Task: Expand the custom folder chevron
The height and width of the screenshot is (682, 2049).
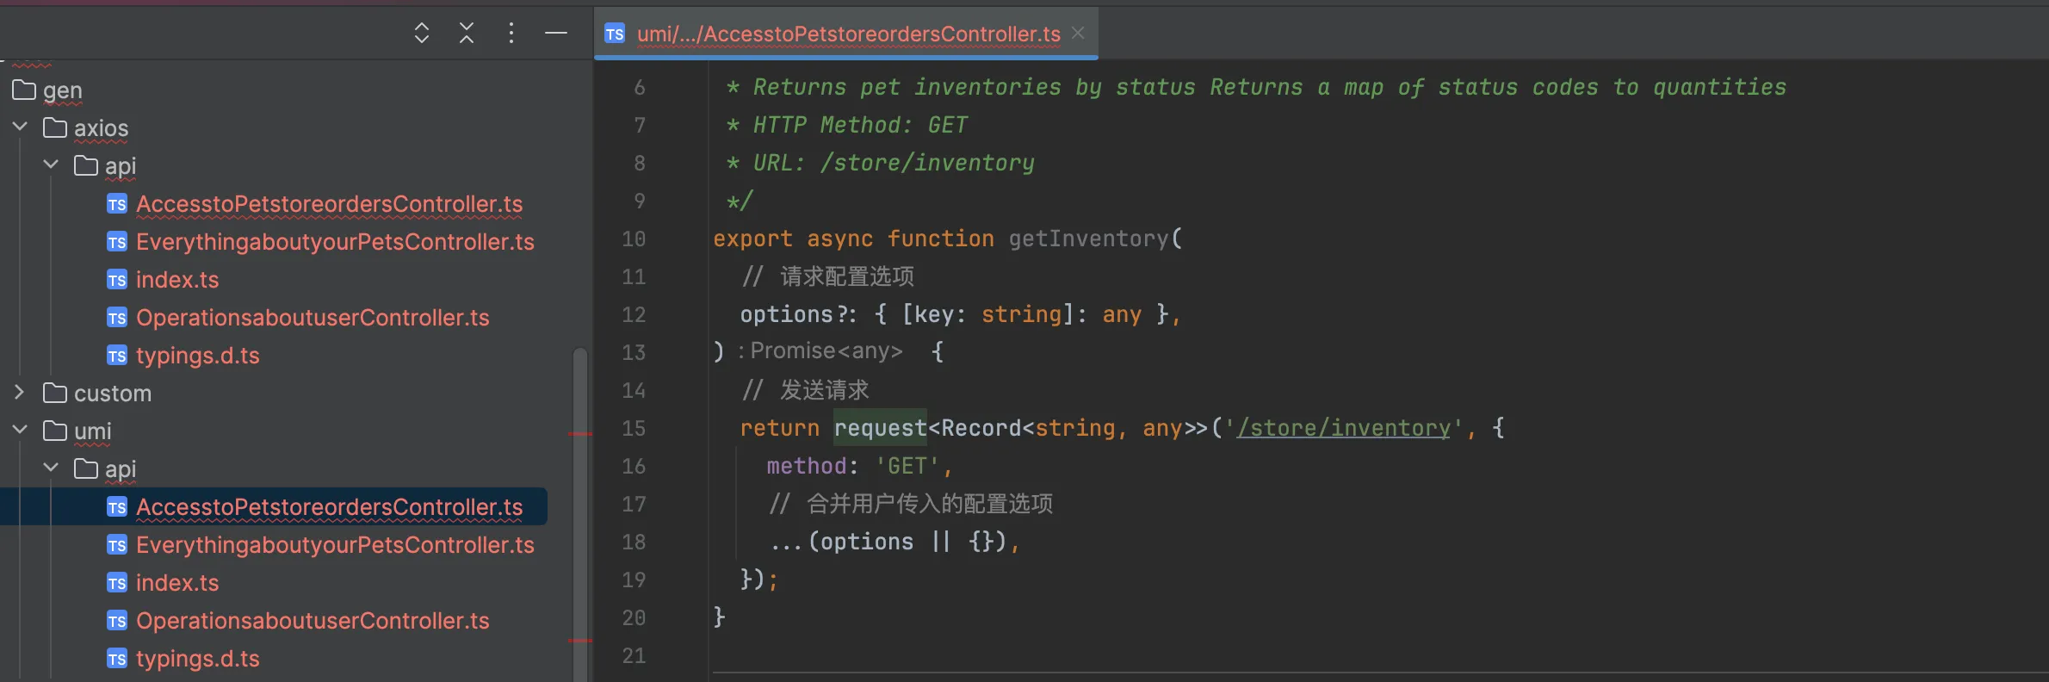Action: (21, 392)
